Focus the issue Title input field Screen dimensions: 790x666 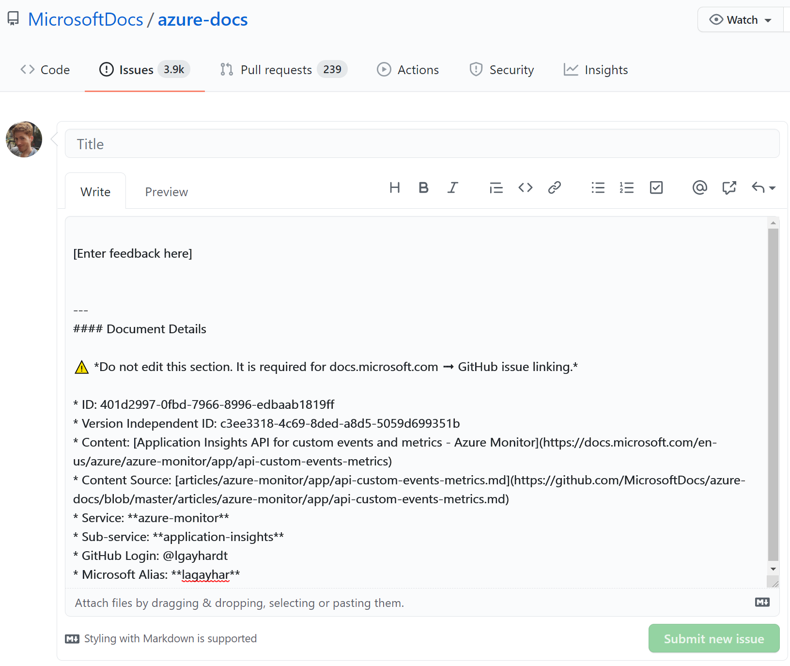pos(422,144)
